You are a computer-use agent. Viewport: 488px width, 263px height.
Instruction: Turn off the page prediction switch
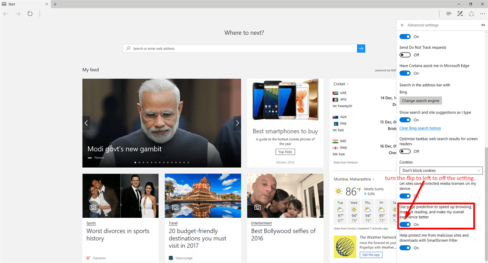click(x=405, y=224)
